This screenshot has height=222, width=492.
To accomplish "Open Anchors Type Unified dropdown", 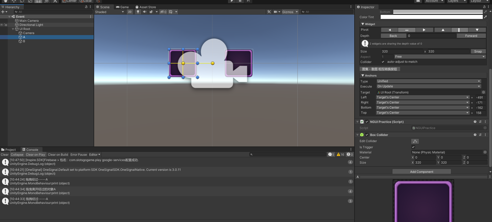I will pyautogui.click(x=429, y=81).
